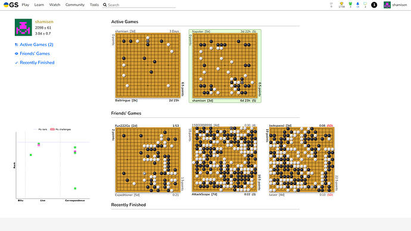Image resolution: width=411 pixels, height=231 pixels.
Task: Click the large shamisen profile avatar
Action: coord(23,27)
